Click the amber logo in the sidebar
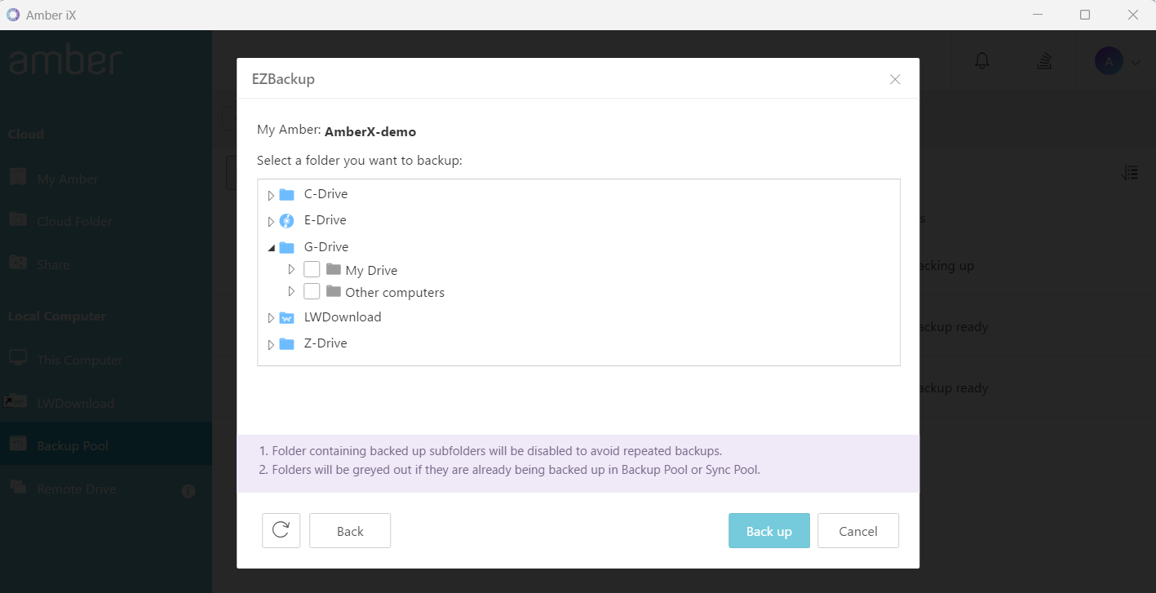The width and height of the screenshot is (1156, 593). point(66,61)
